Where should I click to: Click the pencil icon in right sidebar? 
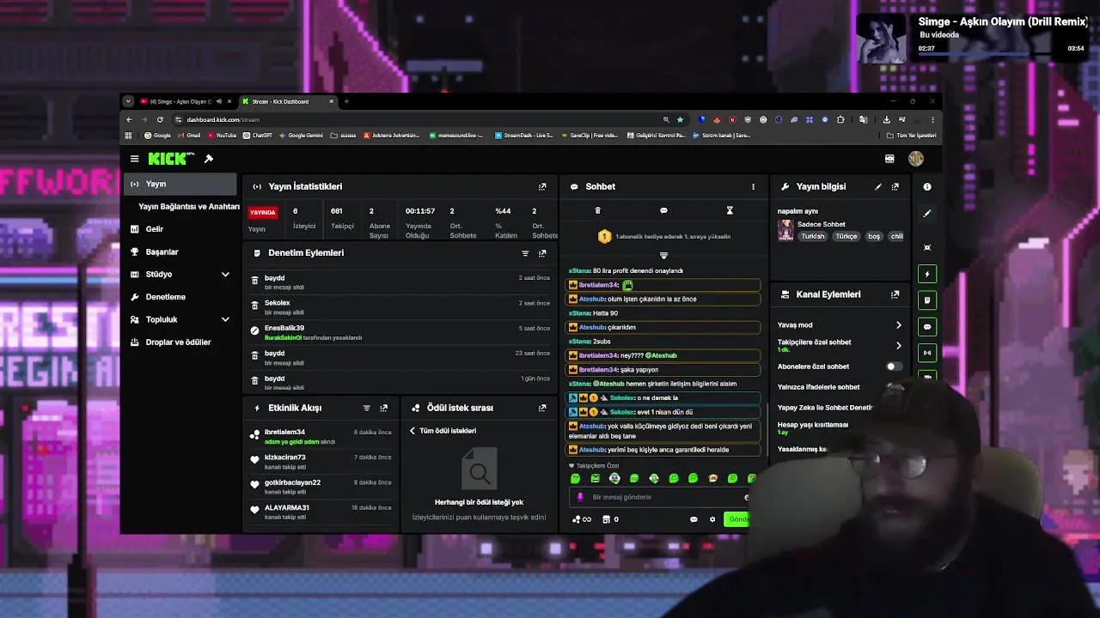(x=927, y=213)
